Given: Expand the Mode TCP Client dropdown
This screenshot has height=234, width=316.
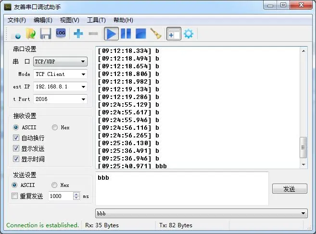Looking at the screenshot, I should 60,74.
